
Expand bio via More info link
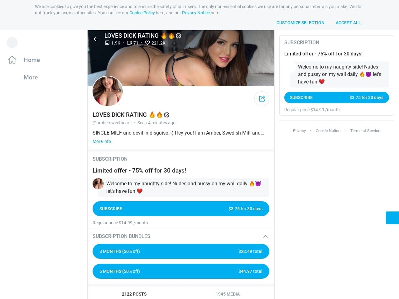click(102, 141)
